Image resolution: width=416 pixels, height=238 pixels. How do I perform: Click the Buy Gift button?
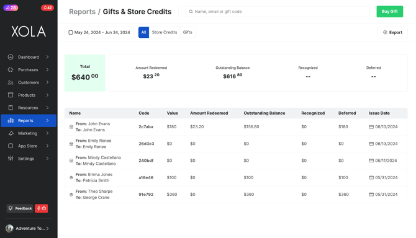[x=389, y=11]
